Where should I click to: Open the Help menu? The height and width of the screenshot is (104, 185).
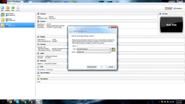(x=13, y=4)
